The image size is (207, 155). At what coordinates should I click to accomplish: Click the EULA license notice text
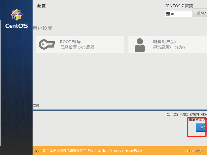93,151
